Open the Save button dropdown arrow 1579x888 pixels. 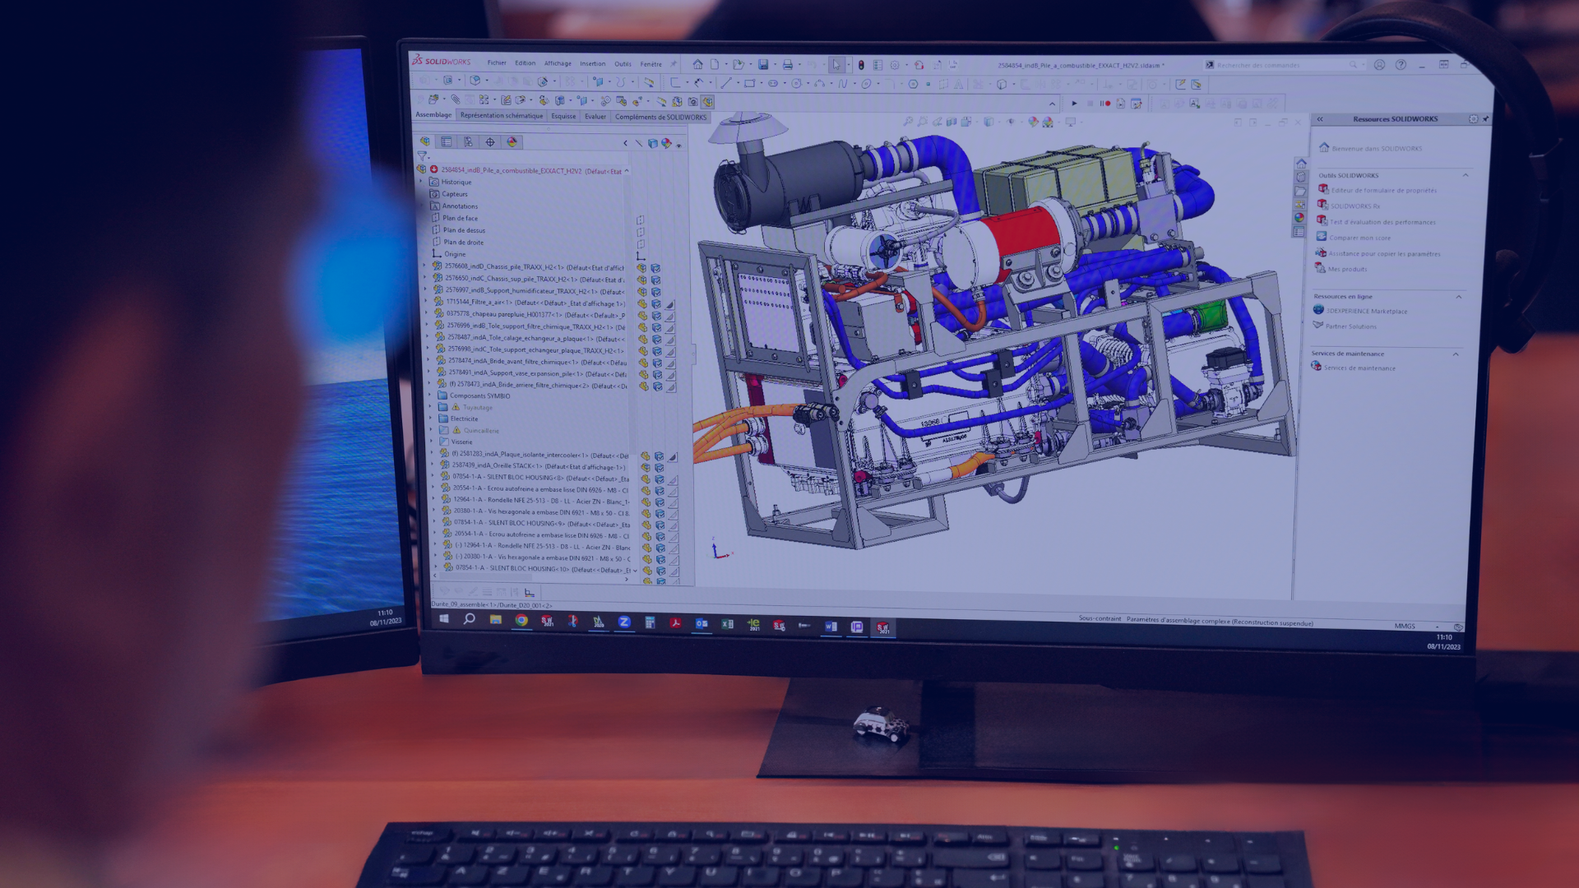click(774, 65)
